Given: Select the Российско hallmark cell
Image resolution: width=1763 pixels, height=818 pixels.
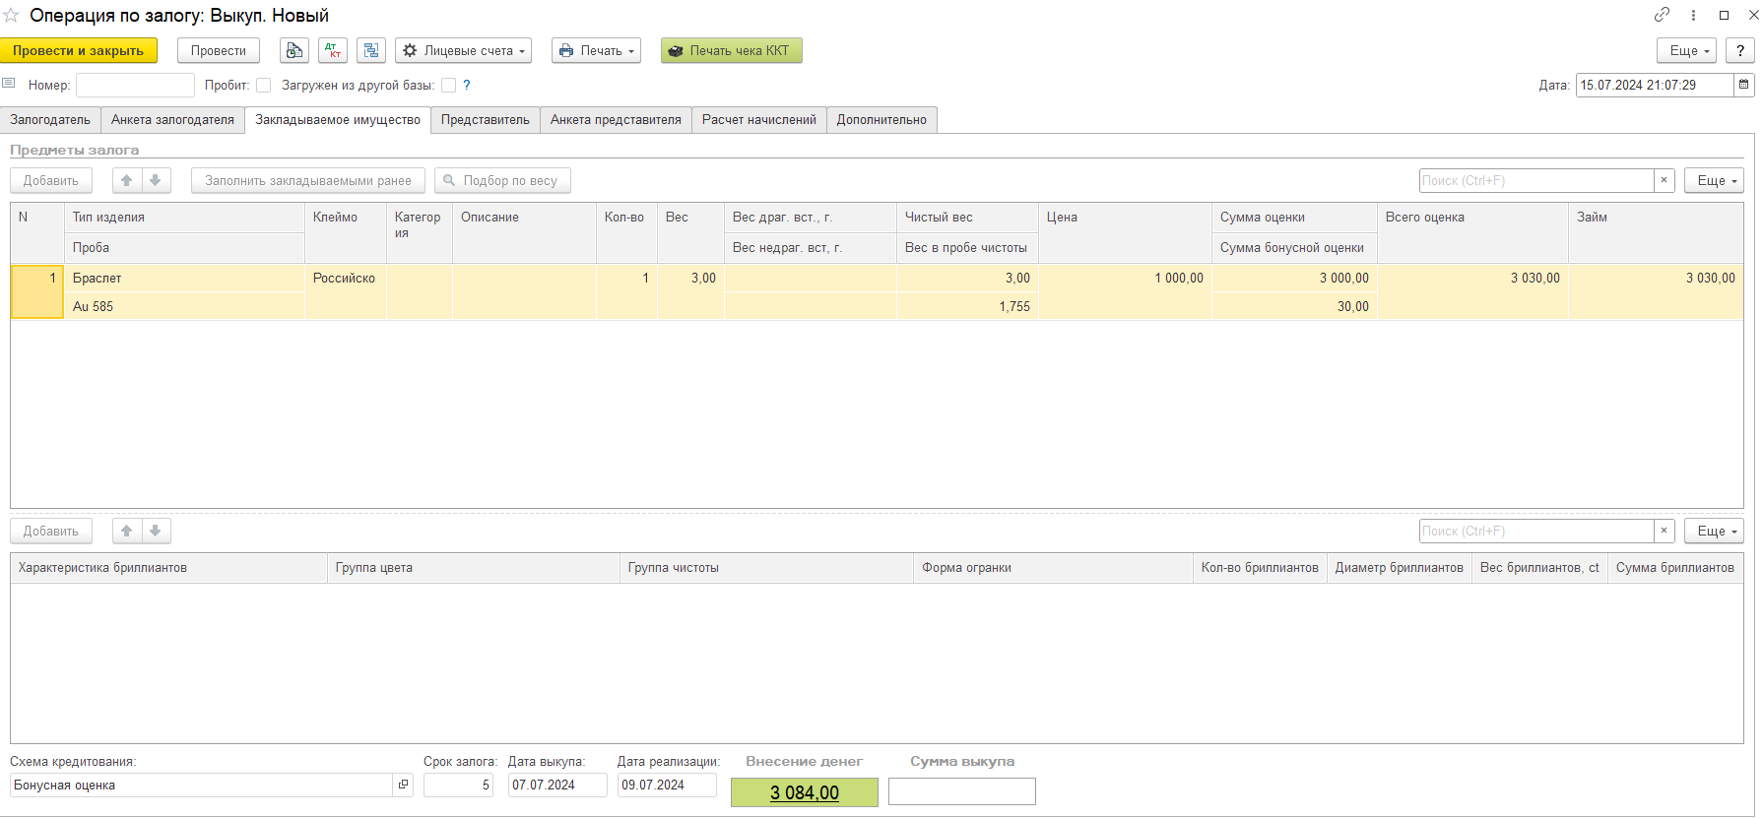Looking at the screenshot, I should (346, 278).
